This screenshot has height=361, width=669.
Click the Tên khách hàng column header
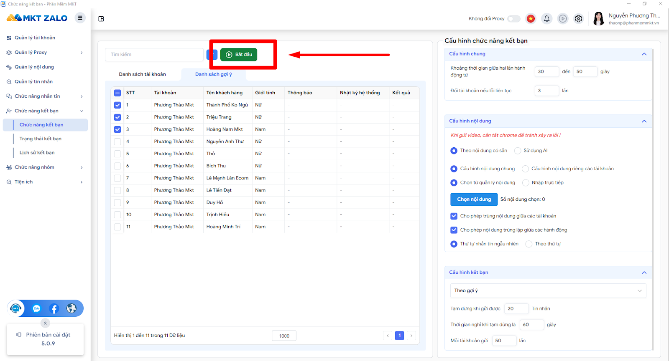point(225,93)
